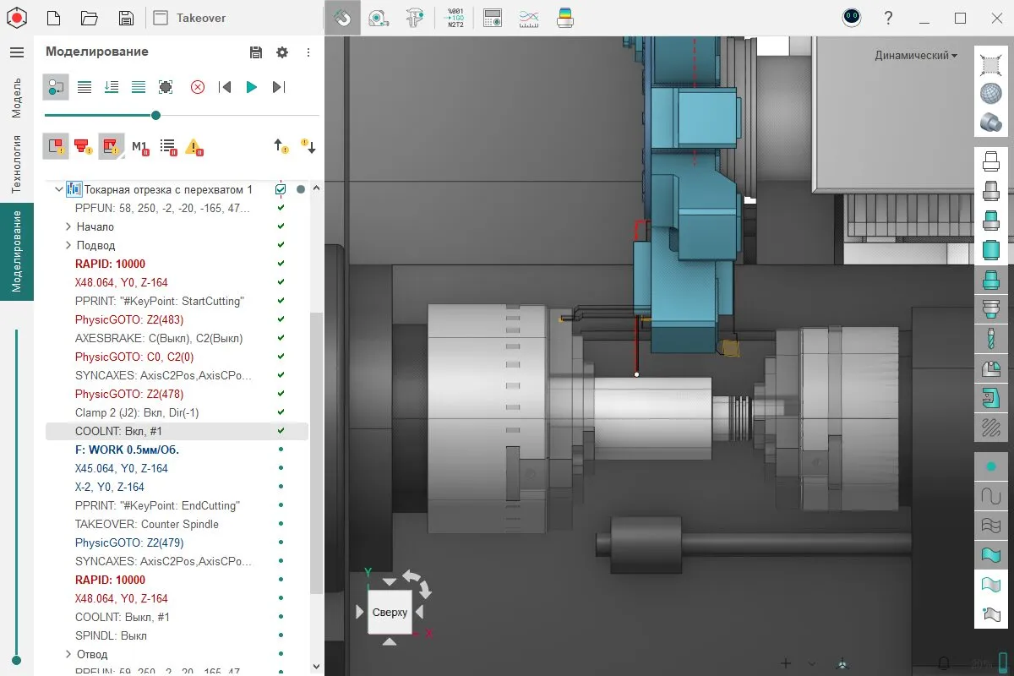Open the measuring tape tool
This screenshot has height=676, width=1014.
click(379, 18)
